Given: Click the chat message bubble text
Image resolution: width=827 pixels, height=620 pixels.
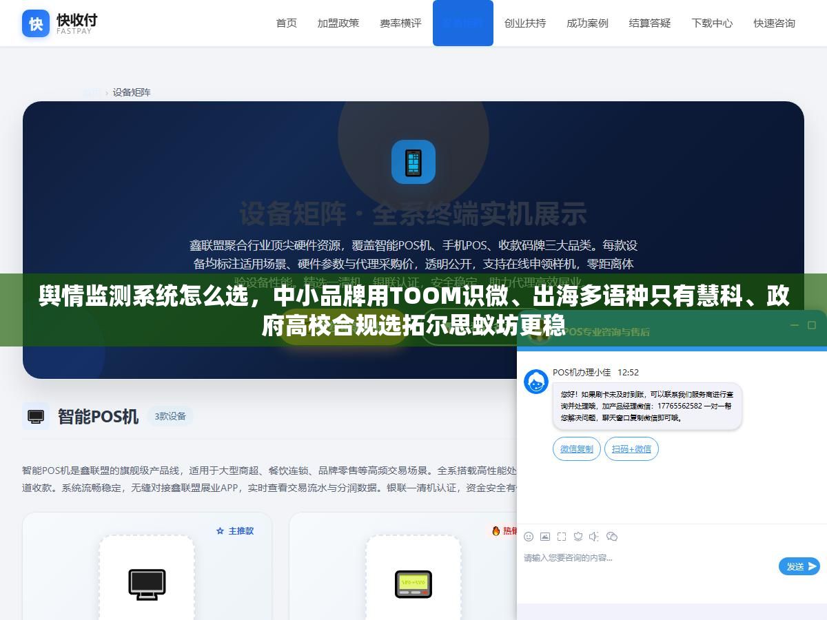Looking at the screenshot, I should (x=647, y=406).
